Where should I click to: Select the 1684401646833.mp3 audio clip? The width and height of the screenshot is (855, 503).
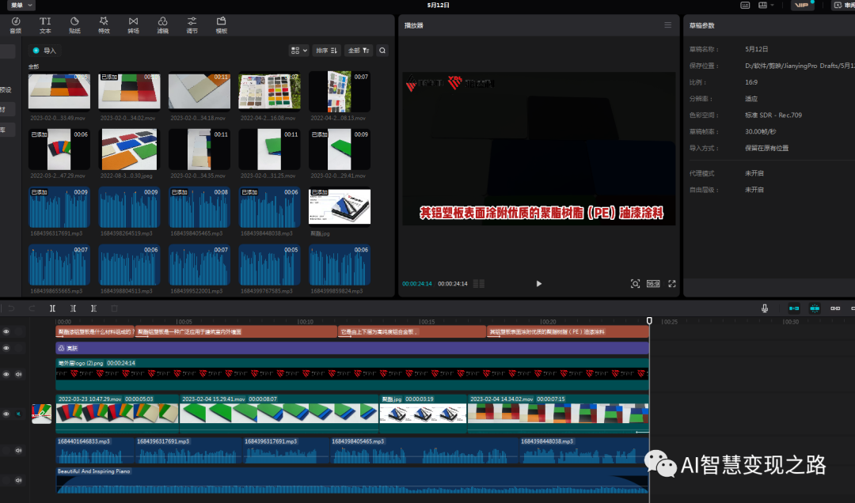pos(96,451)
